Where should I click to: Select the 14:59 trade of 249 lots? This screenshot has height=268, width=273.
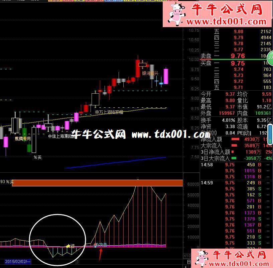(x=236, y=183)
